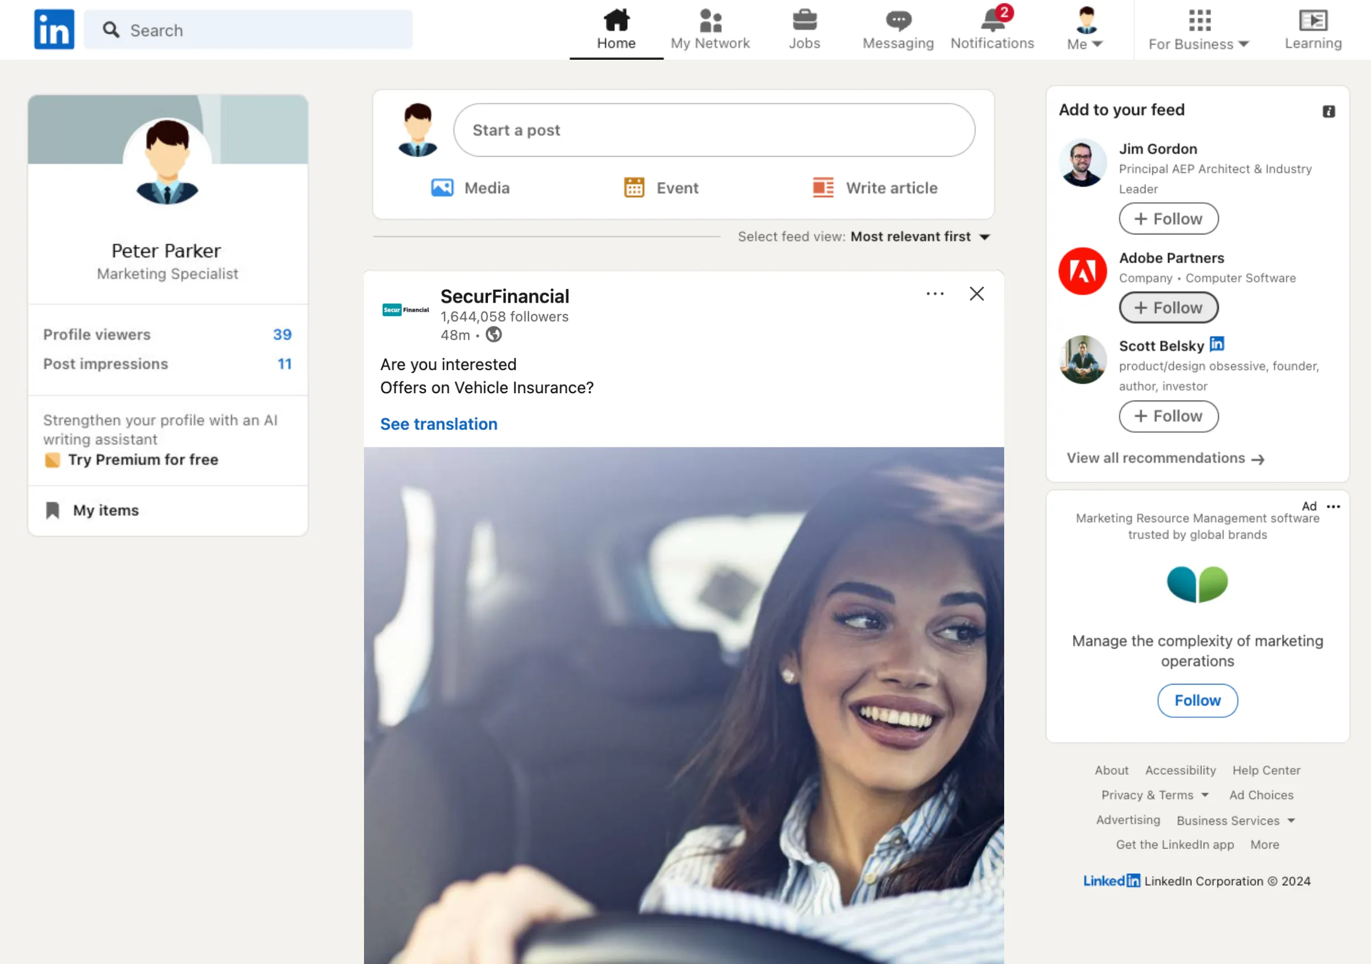Viewport: 1371px width, 964px height.
Task: Click the feed info icon
Action: tap(1329, 112)
